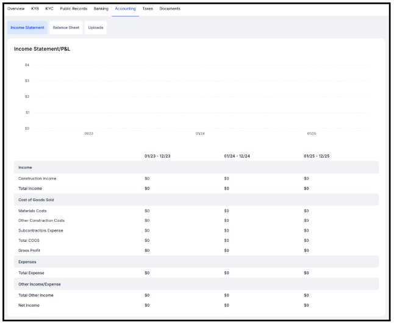Open the Public Records tab
The image size is (394, 325).
(74, 9)
